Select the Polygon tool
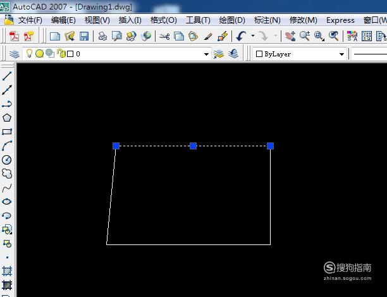This screenshot has height=297, width=387. point(7,118)
